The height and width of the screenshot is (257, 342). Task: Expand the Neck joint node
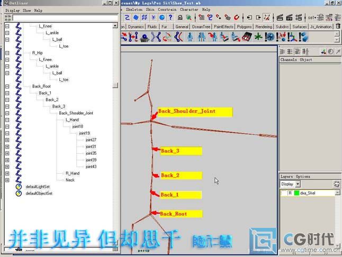coord(7,180)
